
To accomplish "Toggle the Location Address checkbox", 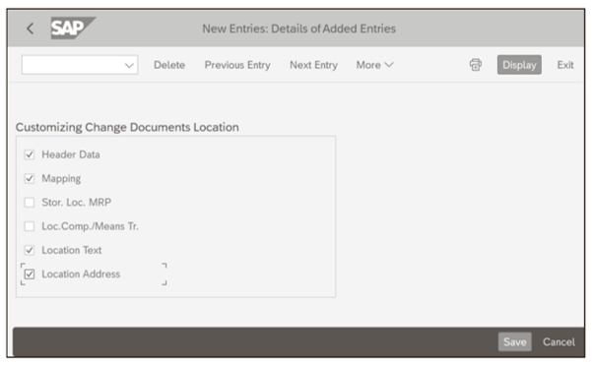I will click(x=30, y=274).
